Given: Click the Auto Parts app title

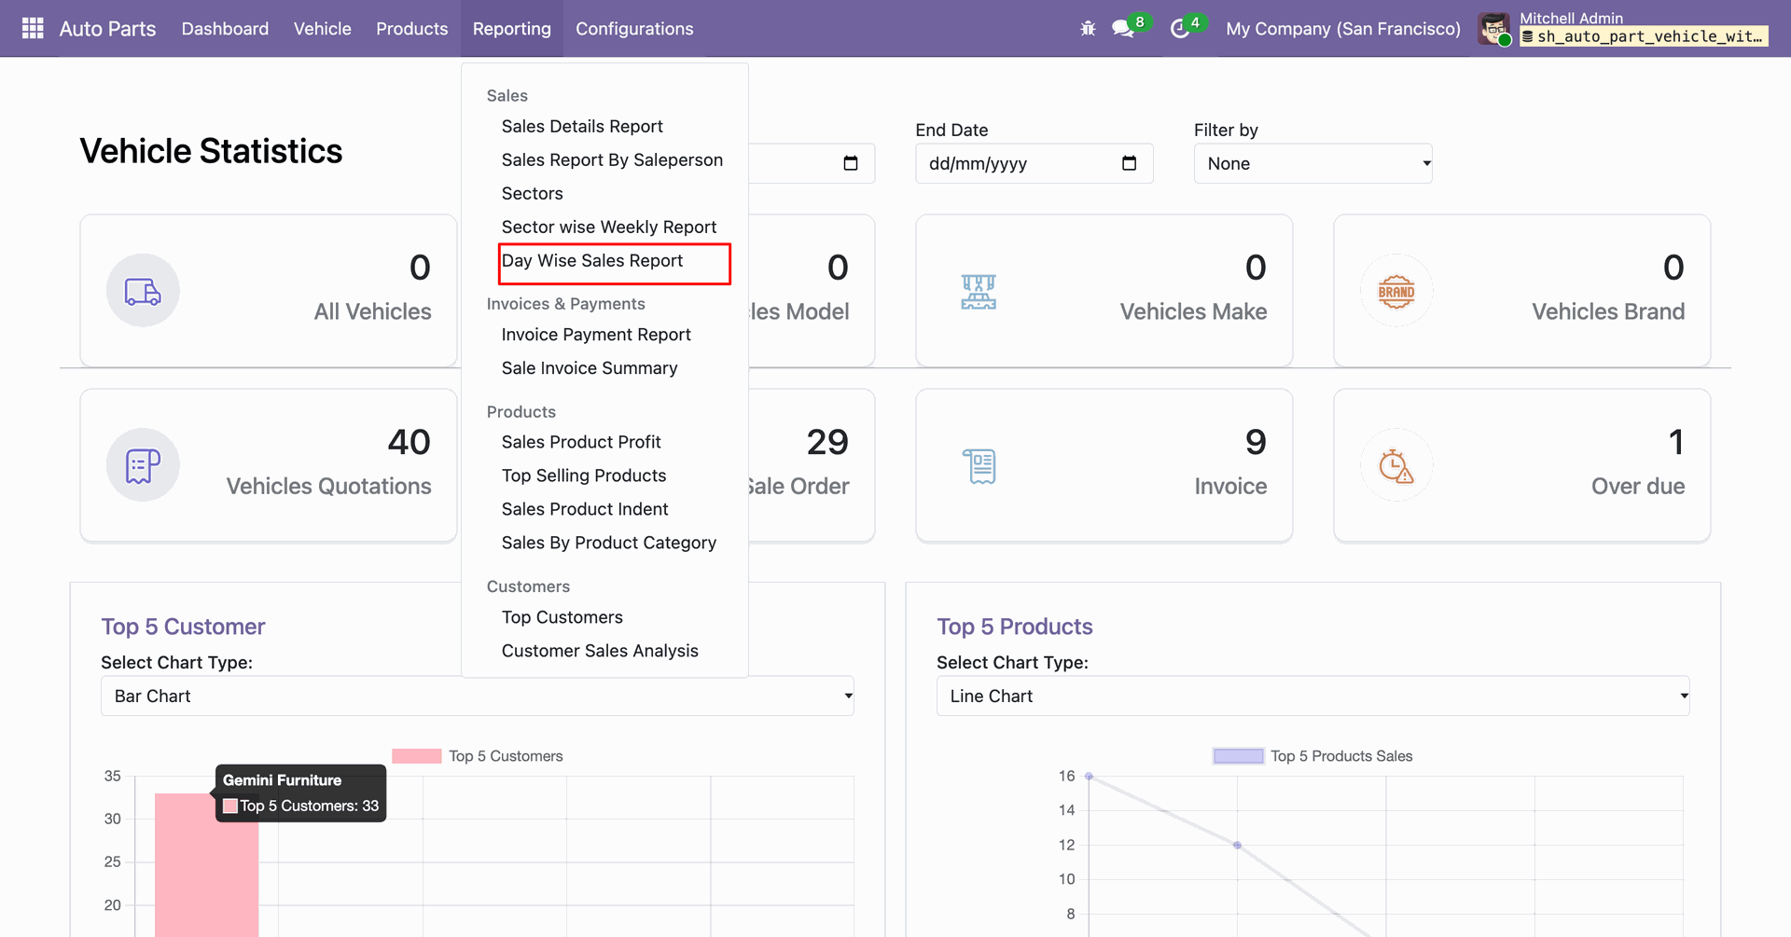Looking at the screenshot, I should click(108, 29).
